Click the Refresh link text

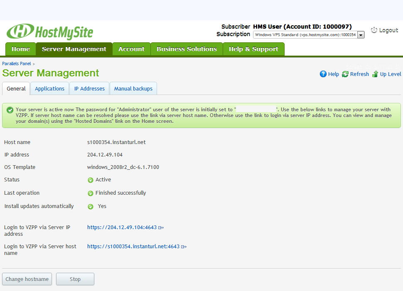pyautogui.click(x=359, y=74)
